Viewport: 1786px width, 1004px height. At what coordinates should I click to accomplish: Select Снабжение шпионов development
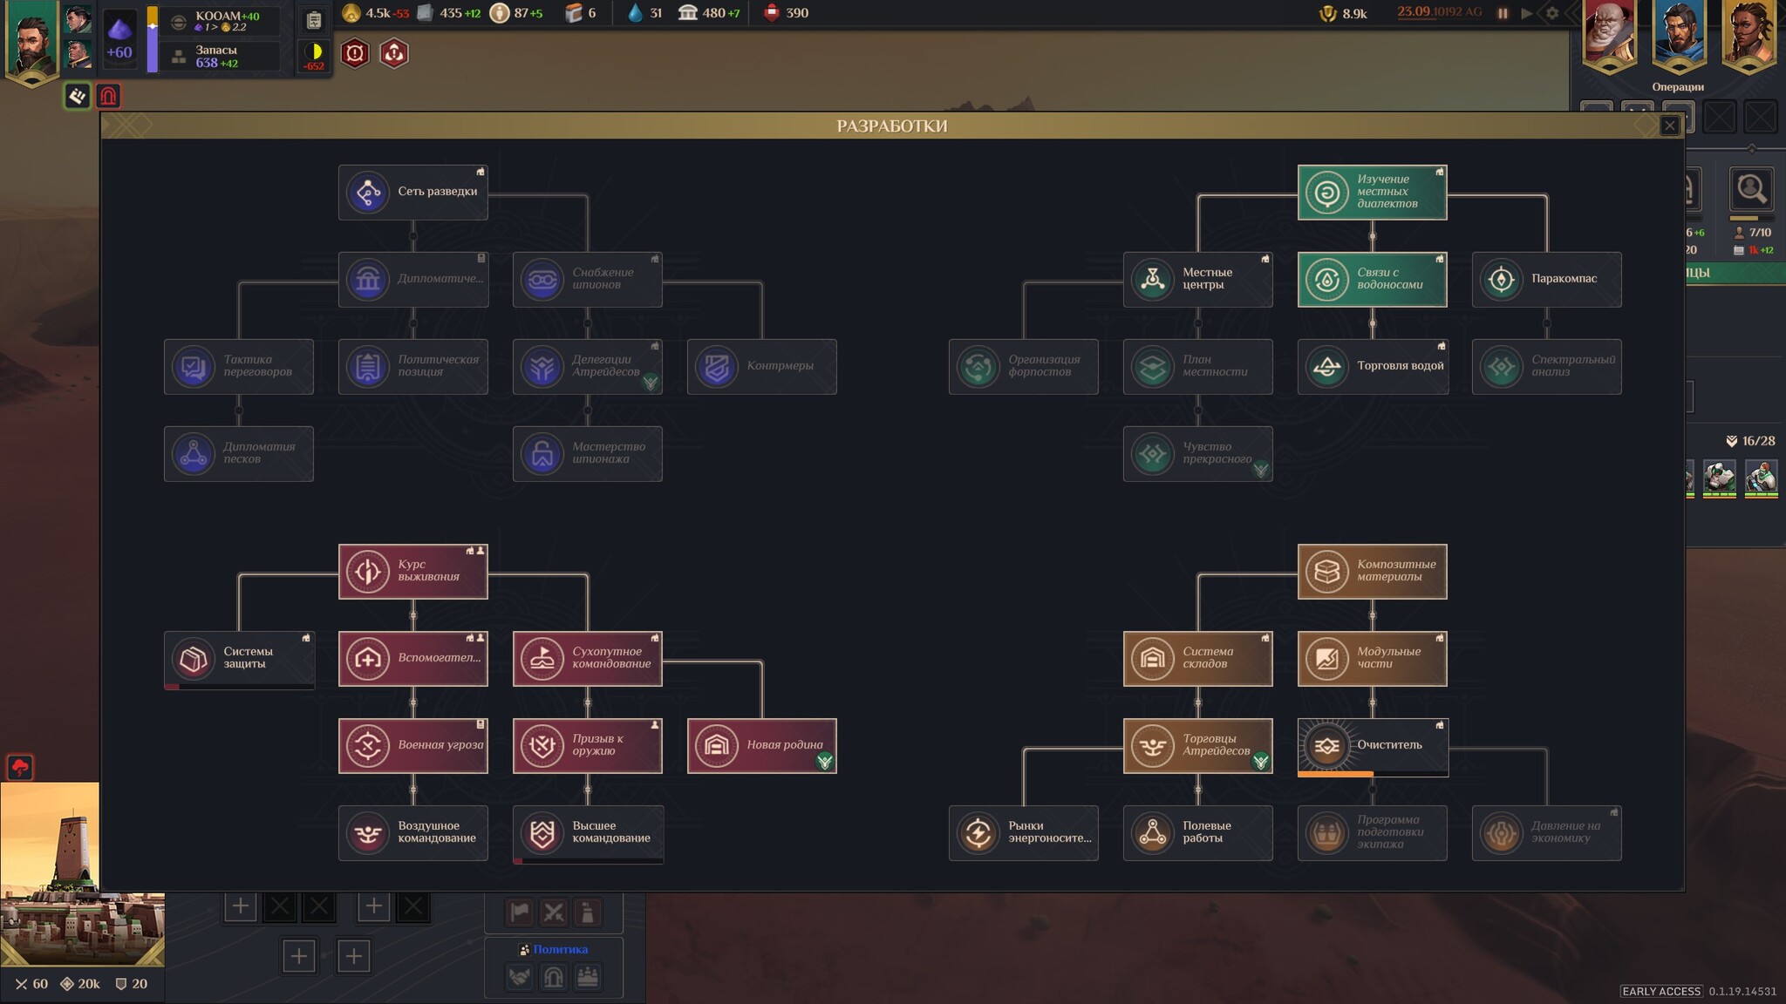pyautogui.click(x=587, y=279)
